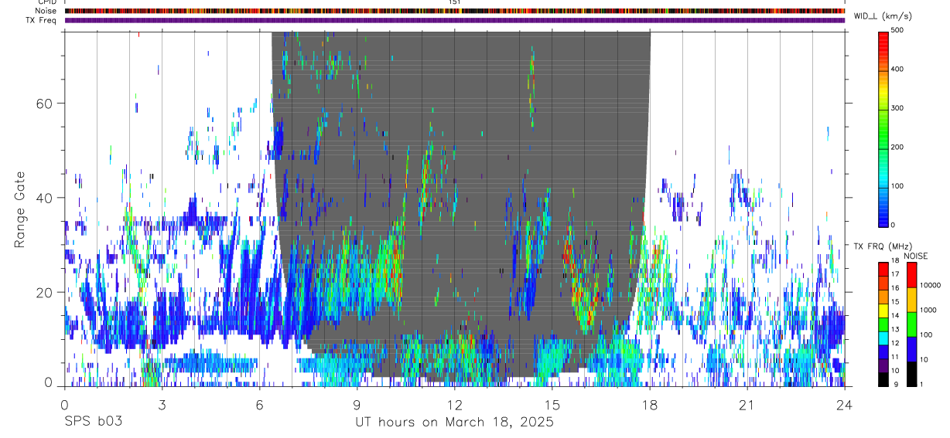Click the '400' label on WID colorbar

[x=899, y=70]
